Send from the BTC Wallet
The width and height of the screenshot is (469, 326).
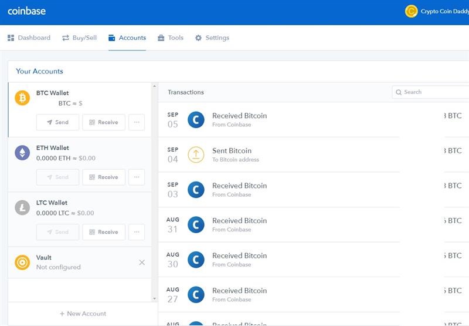57,122
